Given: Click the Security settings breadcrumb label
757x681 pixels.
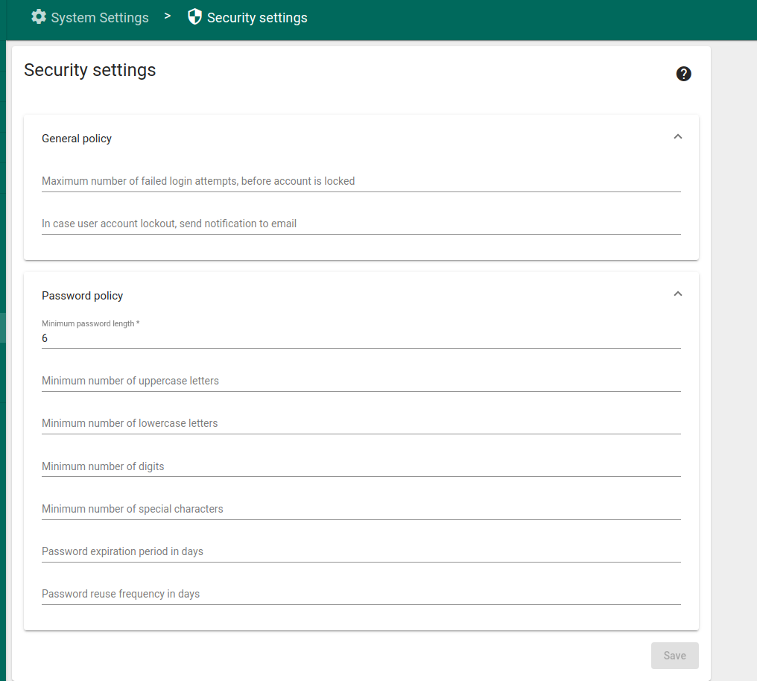Looking at the screenshot, I should 259,17.
